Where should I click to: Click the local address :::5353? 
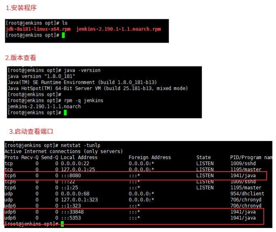[x=71, y=218]
